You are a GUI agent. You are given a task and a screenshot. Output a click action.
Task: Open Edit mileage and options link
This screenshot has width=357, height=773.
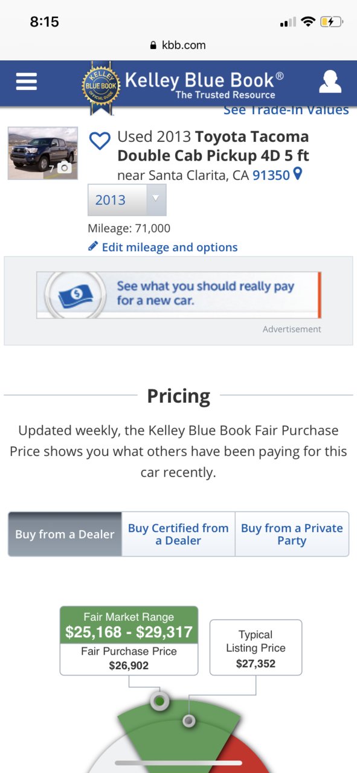[x=170, y=247]
